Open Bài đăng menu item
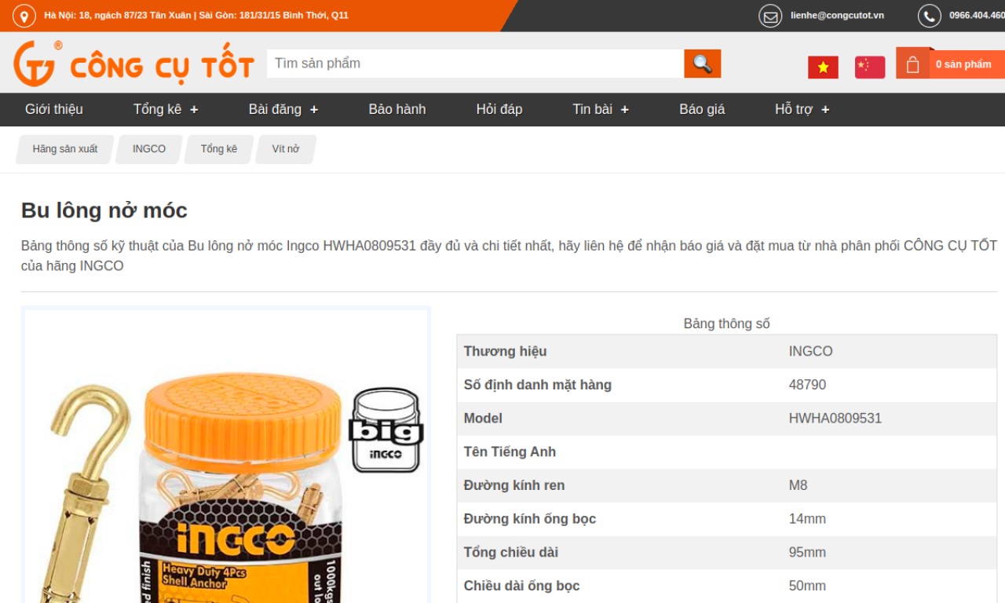This screenshot has width=1005, height=603. coord(275,109)
